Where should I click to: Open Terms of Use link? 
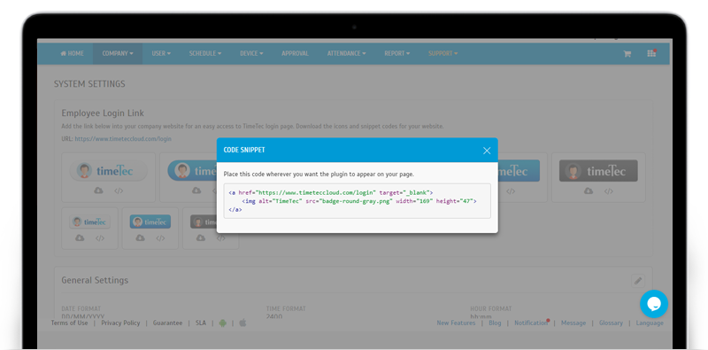(70, 323)
